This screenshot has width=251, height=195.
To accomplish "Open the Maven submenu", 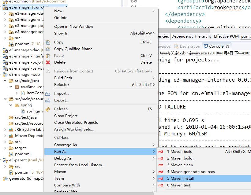I will 101,172.
